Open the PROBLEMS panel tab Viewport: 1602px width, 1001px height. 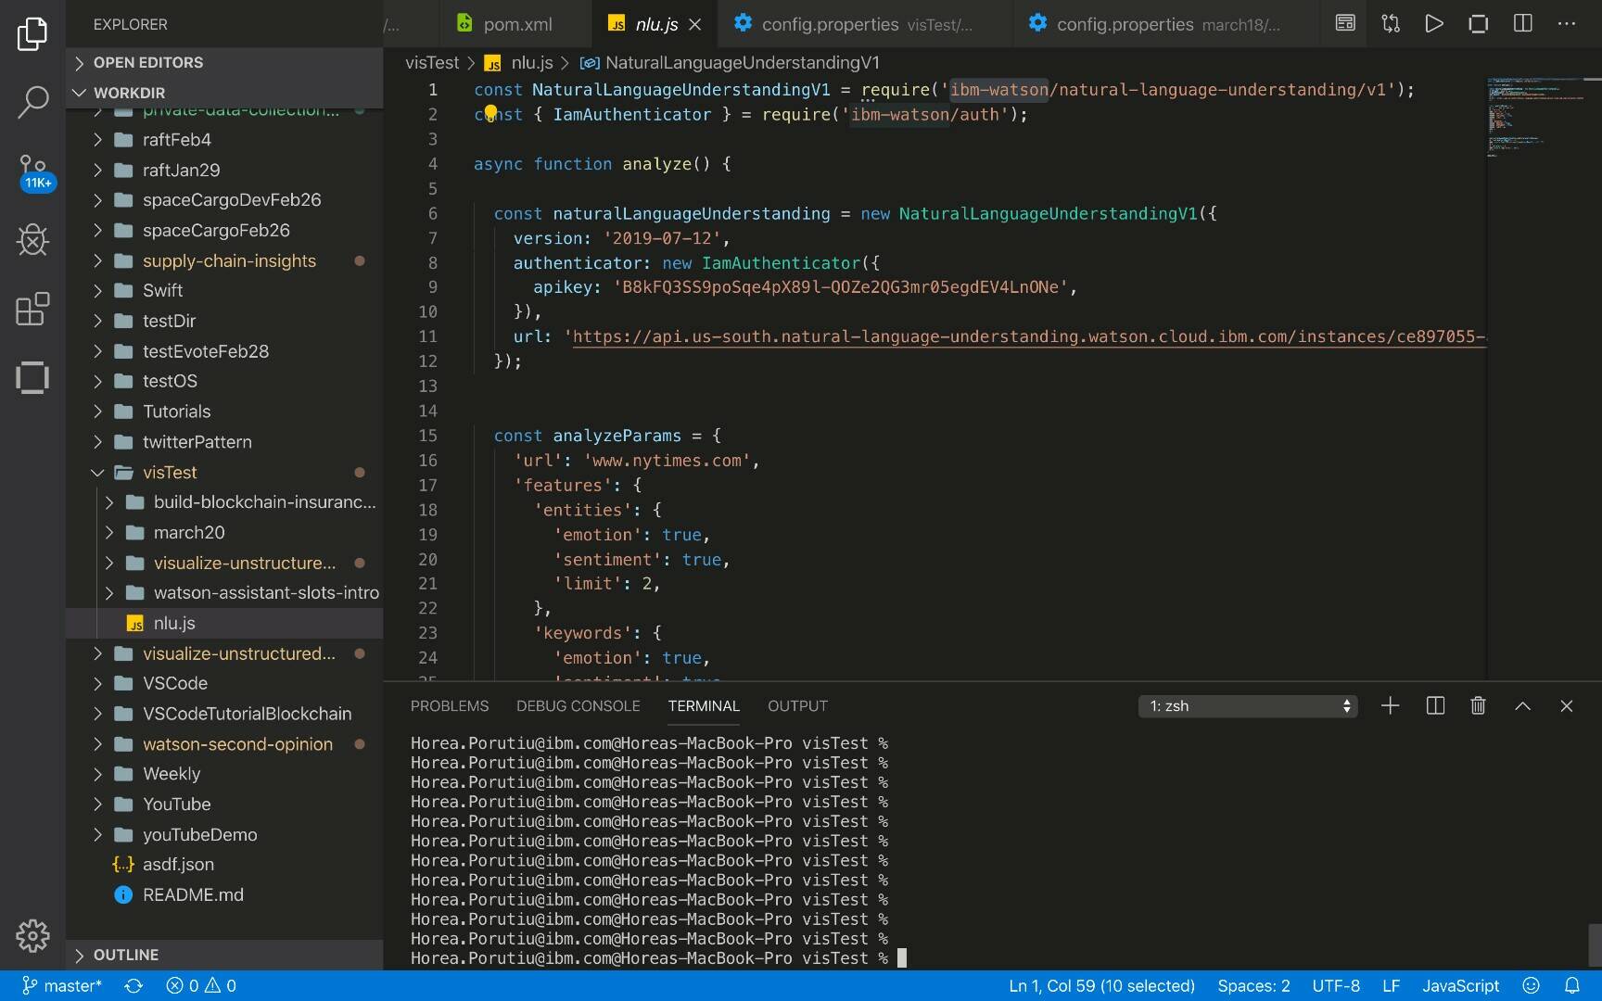(450, 706)
